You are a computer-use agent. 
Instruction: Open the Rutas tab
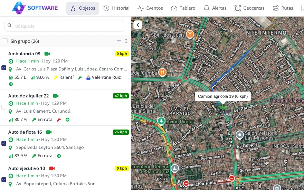[283, 8]
